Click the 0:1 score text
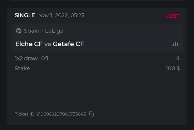The image size is (194, 130). (45, 58)
